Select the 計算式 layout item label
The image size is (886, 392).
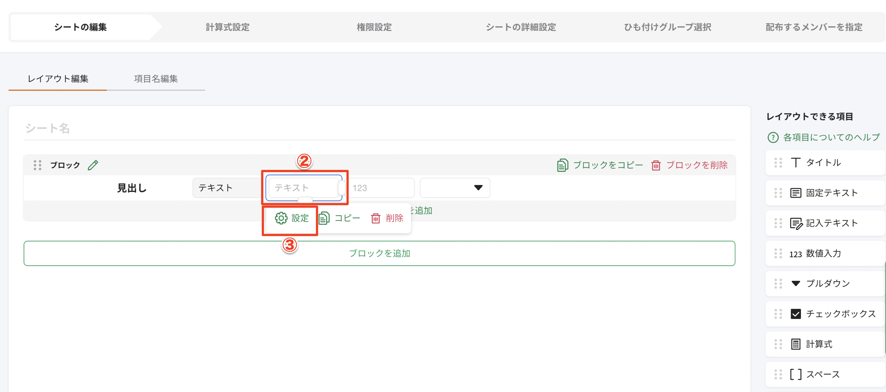click(819, 344)
